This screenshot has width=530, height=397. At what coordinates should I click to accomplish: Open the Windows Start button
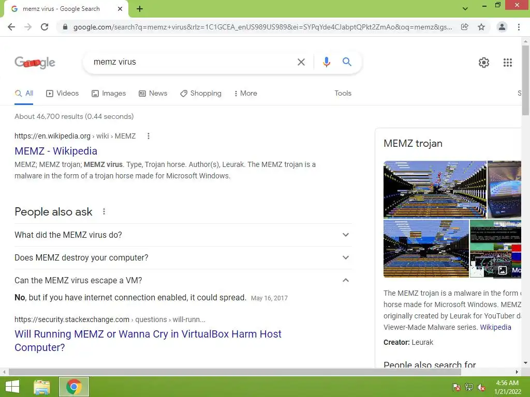coord(12,387)
